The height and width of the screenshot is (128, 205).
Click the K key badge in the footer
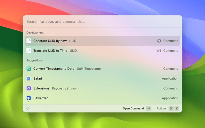click(176, 108)
